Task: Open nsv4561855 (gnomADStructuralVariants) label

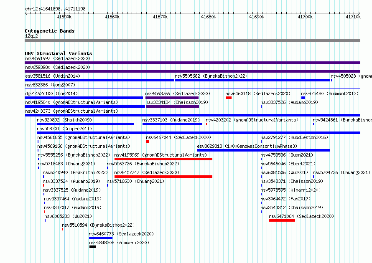Action: point(84,137)
